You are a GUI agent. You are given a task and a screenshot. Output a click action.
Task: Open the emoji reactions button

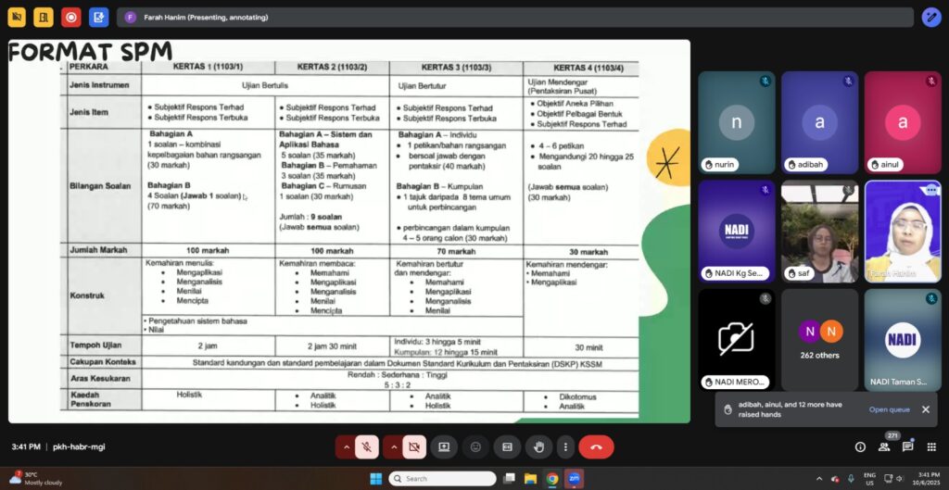(x=475, y=447)
